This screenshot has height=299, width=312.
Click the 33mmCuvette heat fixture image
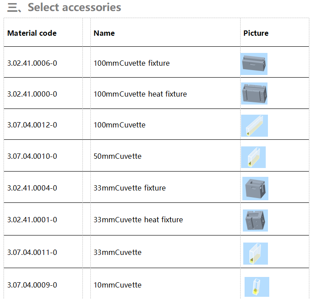tap(255, 221)
